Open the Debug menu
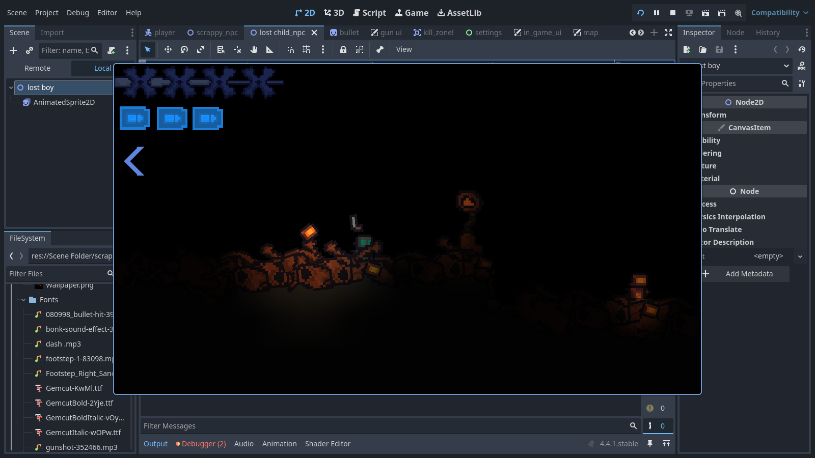815x458 pixels. 77,13
